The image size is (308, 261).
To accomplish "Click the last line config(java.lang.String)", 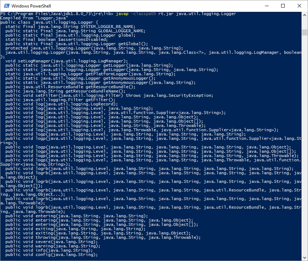I will [52, 255].
